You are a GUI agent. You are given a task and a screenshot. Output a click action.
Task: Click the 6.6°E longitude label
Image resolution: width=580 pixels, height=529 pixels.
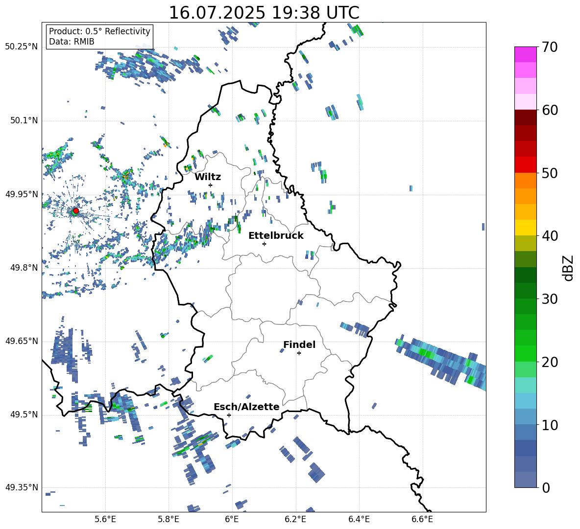pyautogui.click(x=422, y=519)
